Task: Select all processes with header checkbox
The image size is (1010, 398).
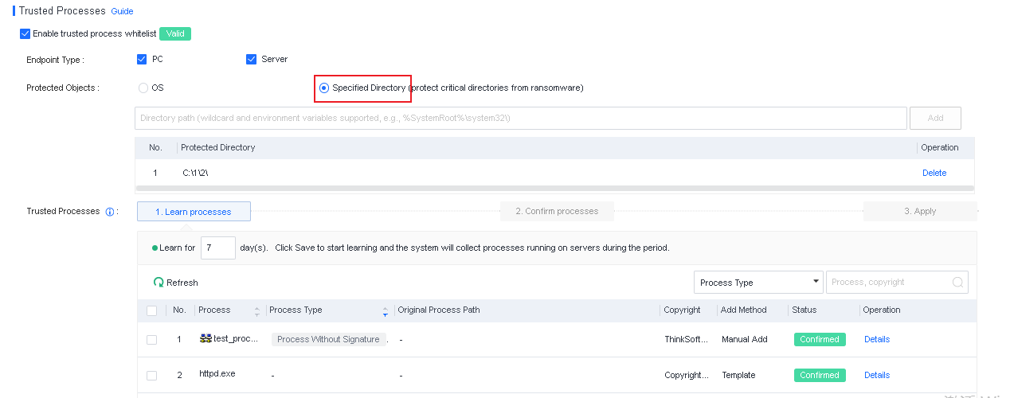Action: point(152,310)
